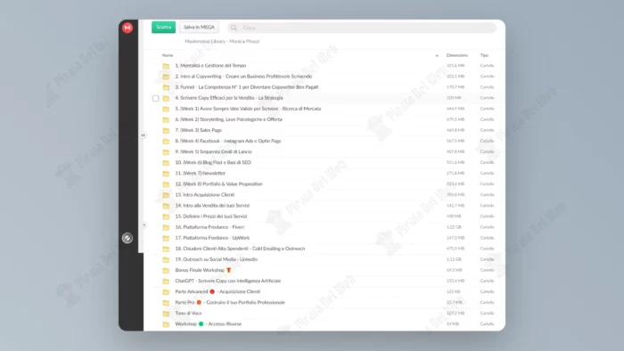Click folder icon of 1. Mentalità e Gestione del Tempo
Viewport: 624px width, 351px height.
point(166,66)
